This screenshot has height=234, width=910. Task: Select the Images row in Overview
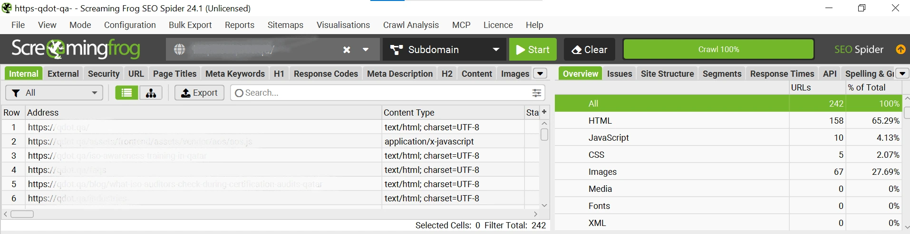pyautogui.click(x=728, y=171)
